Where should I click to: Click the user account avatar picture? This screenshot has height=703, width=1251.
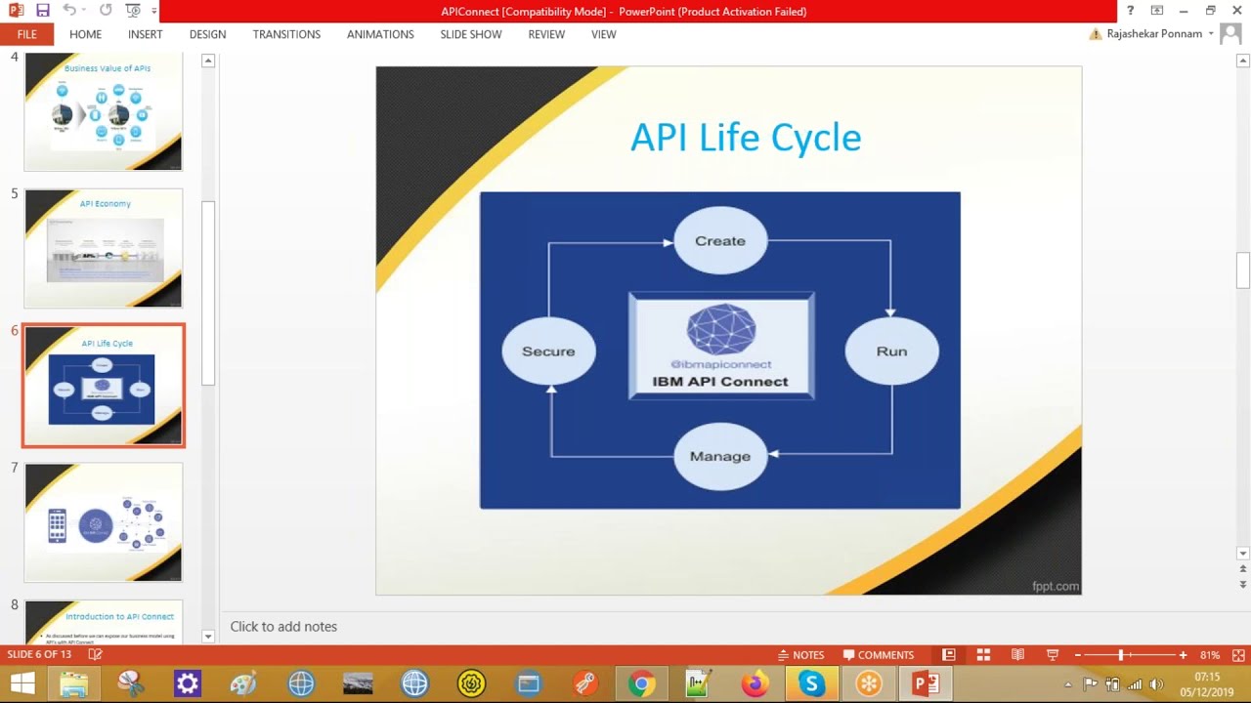1230,34
